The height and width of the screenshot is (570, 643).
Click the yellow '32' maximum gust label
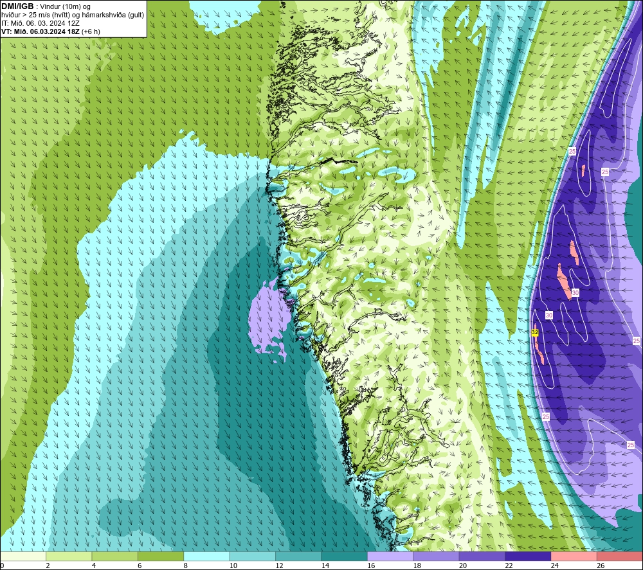click(x=535, y=332)
